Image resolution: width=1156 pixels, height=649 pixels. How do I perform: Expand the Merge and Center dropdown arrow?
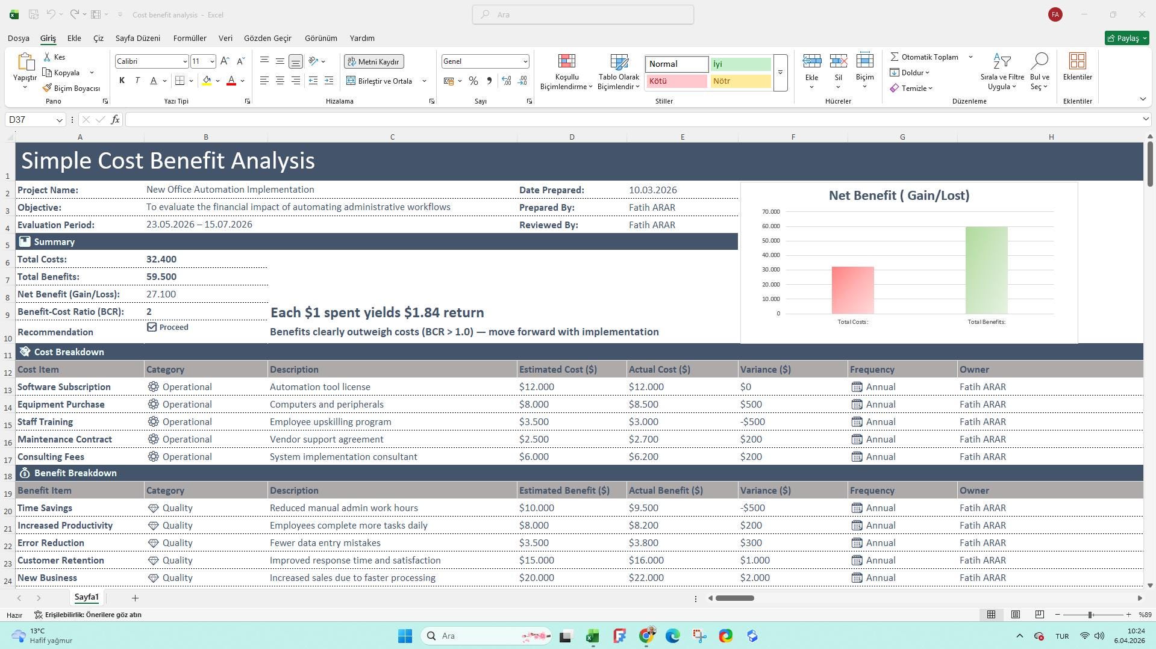(x=424, y=81)
